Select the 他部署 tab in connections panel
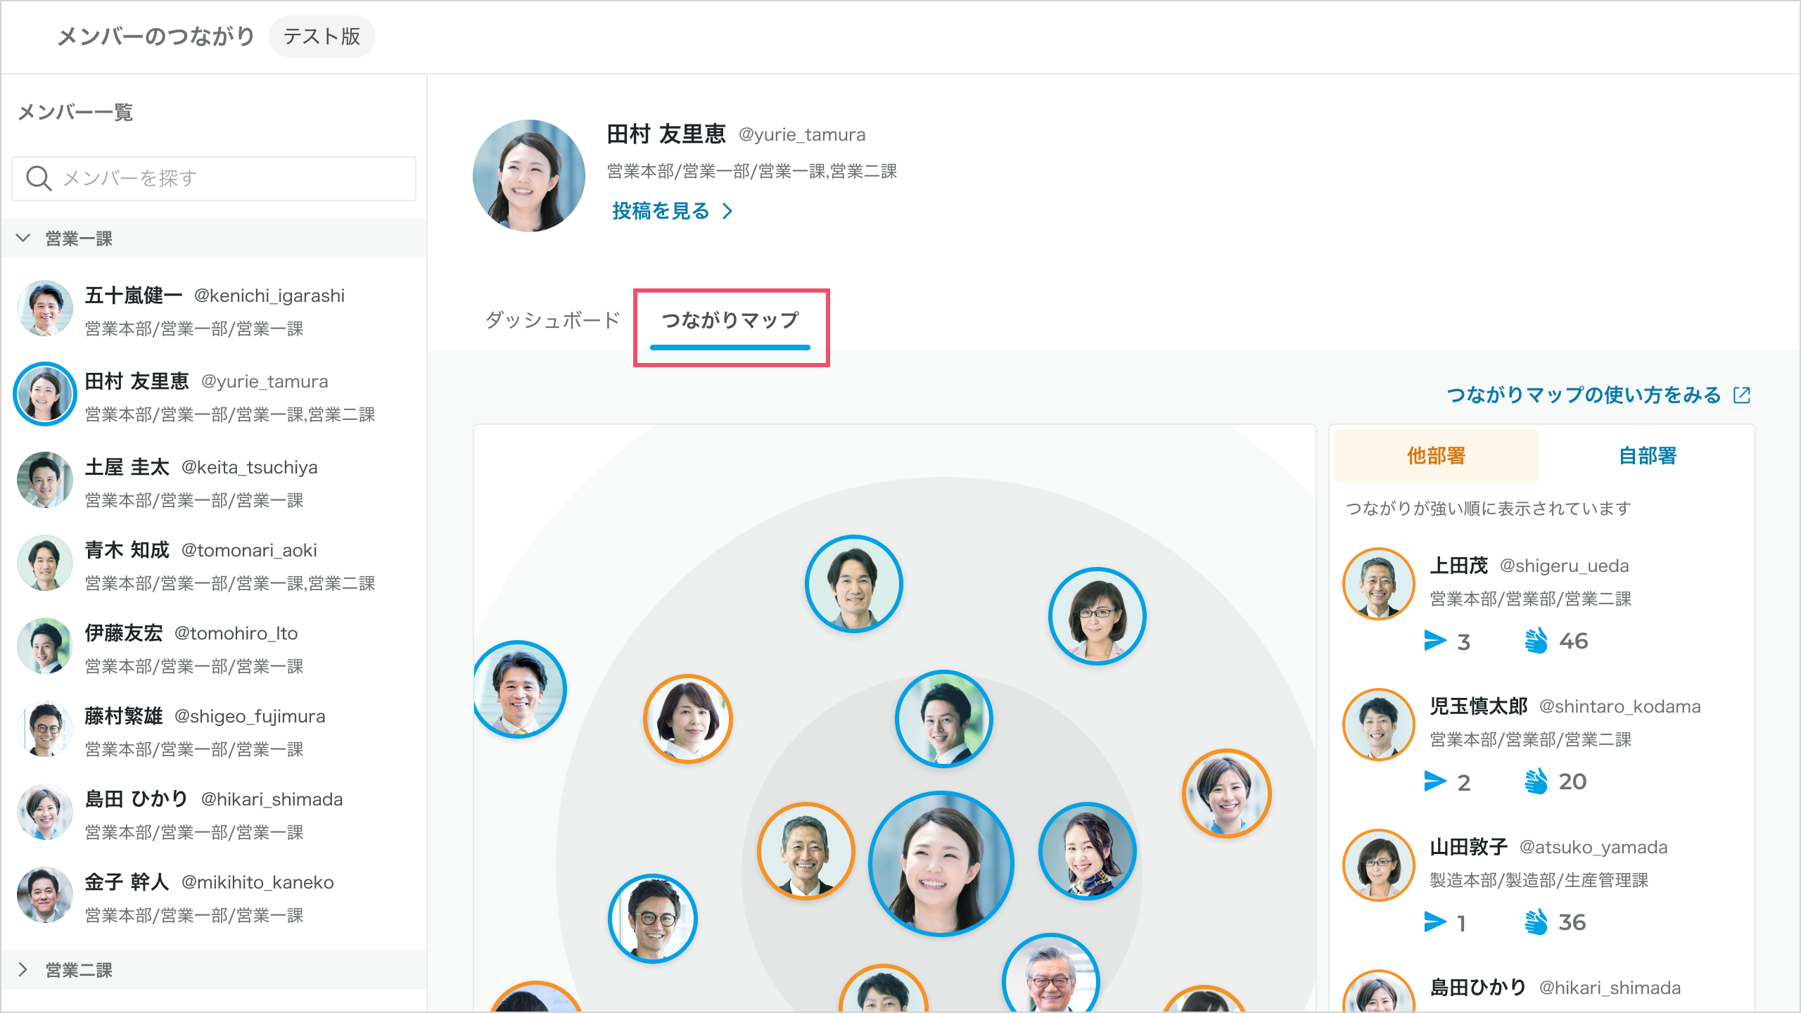1801x1013 pixels. click(1436, 456)
